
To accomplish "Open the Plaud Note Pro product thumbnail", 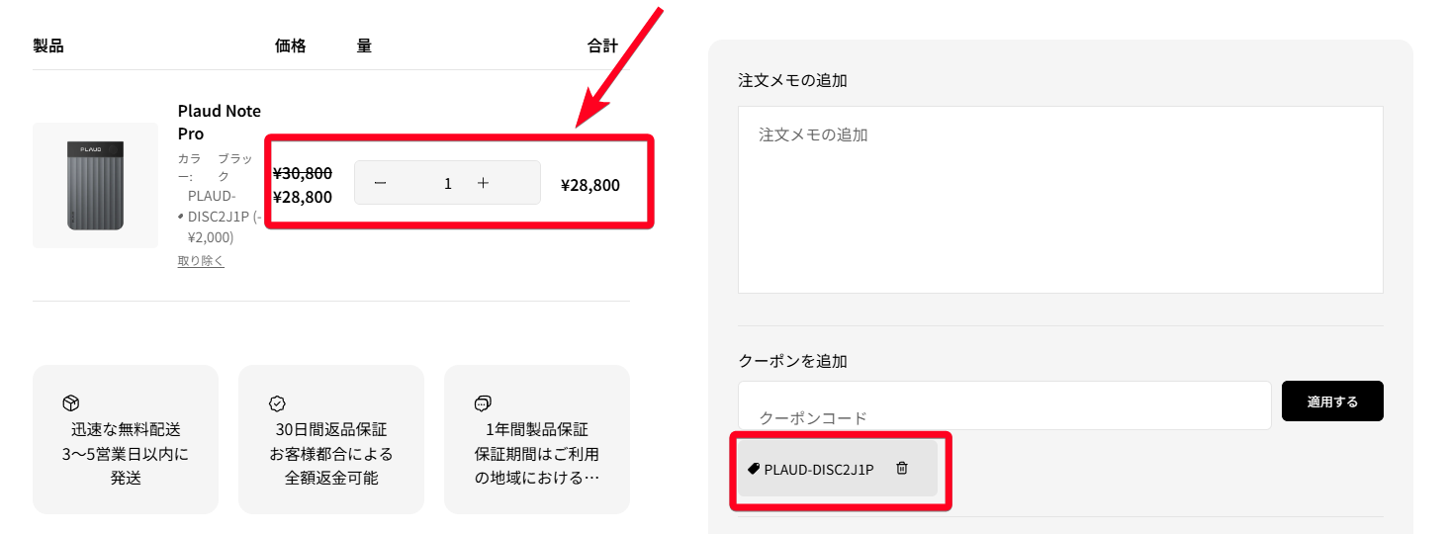I will [x=95, y=186].
